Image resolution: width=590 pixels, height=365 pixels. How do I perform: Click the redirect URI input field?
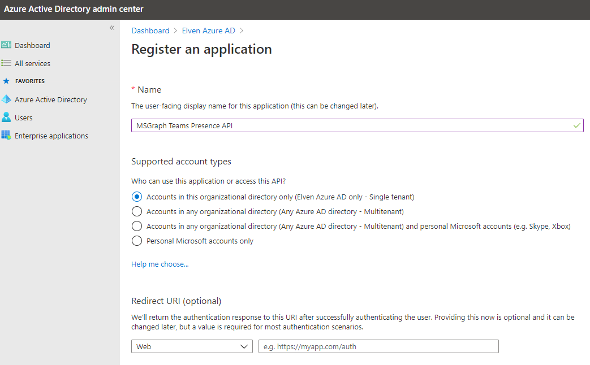[378, 346]
